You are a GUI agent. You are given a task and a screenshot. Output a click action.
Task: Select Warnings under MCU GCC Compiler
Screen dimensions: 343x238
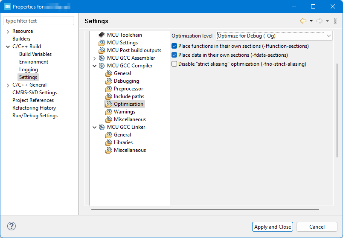pos(124,112)
